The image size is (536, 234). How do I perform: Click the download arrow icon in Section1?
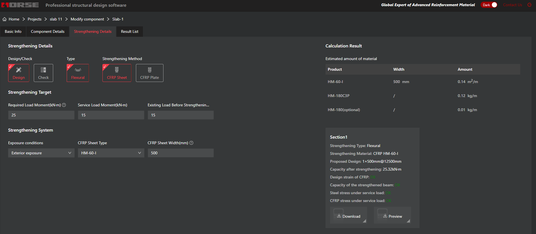pos(339,216)
